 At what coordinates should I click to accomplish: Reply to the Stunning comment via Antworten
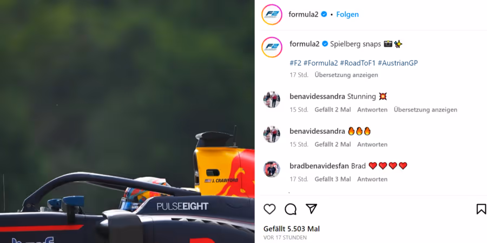(372, 110)
